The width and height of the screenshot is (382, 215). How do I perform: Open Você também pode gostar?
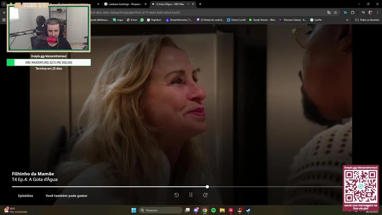click(x=67, y=196)
